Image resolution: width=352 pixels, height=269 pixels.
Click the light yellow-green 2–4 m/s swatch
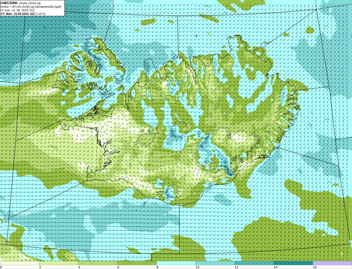59,263
